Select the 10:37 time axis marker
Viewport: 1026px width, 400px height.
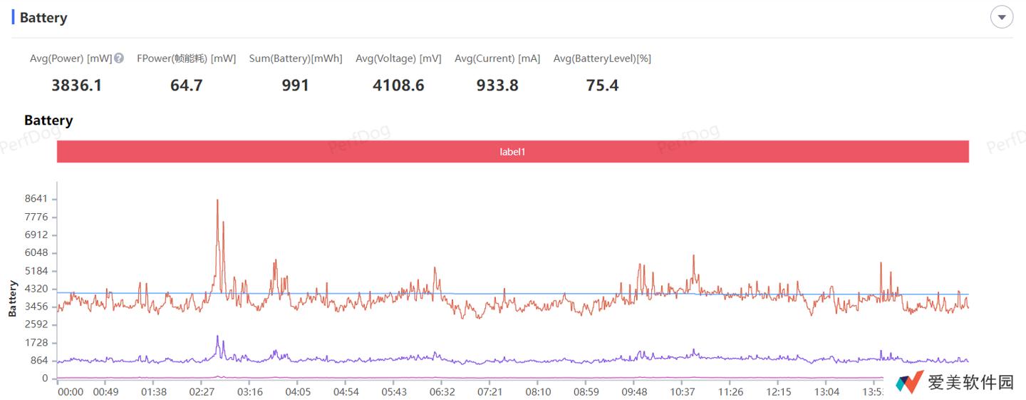[x=683, y=391]
